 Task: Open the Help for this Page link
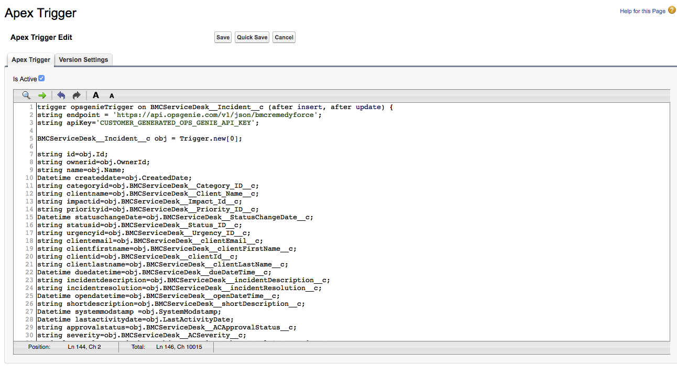642,11
